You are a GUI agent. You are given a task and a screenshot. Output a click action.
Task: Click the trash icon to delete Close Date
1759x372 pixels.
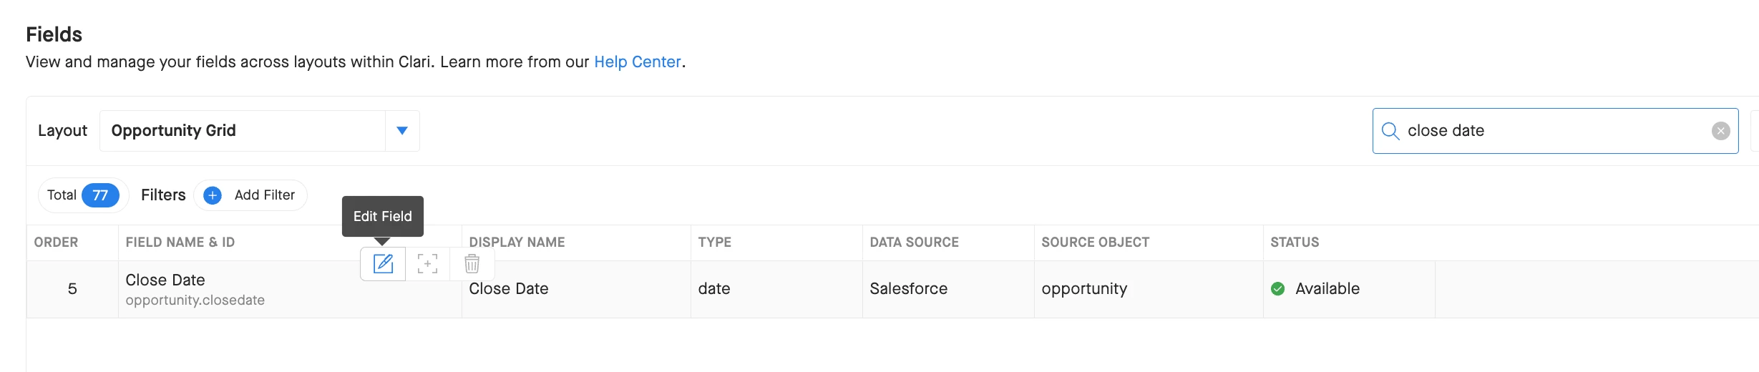coord(472,264)
